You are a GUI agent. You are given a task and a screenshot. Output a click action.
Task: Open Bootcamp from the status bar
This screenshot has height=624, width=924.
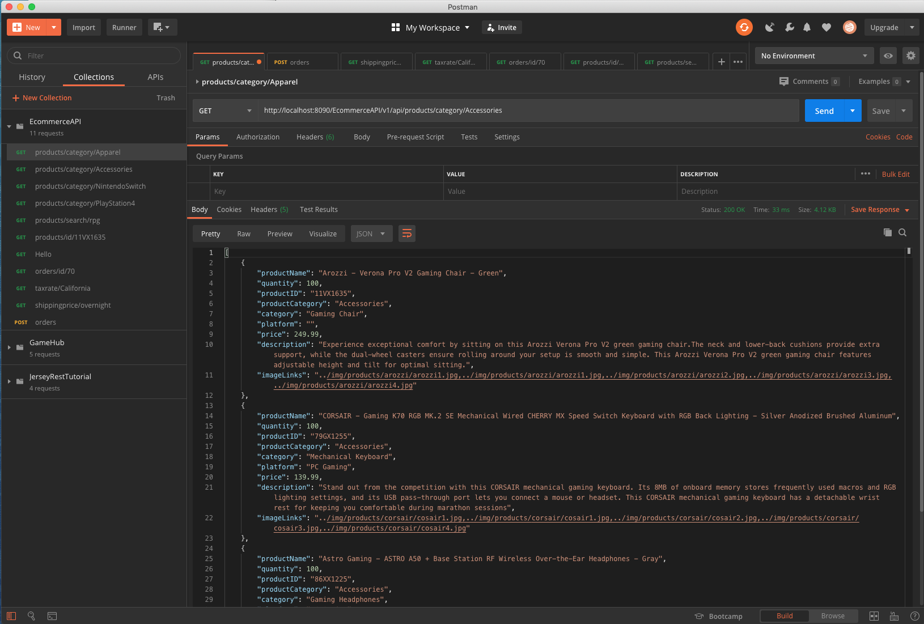tap(718, 616)
